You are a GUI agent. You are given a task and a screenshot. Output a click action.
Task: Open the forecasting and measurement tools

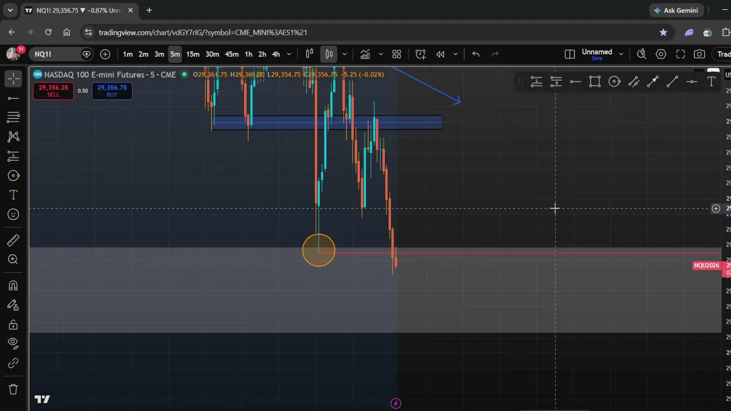[x=13, y=156]
